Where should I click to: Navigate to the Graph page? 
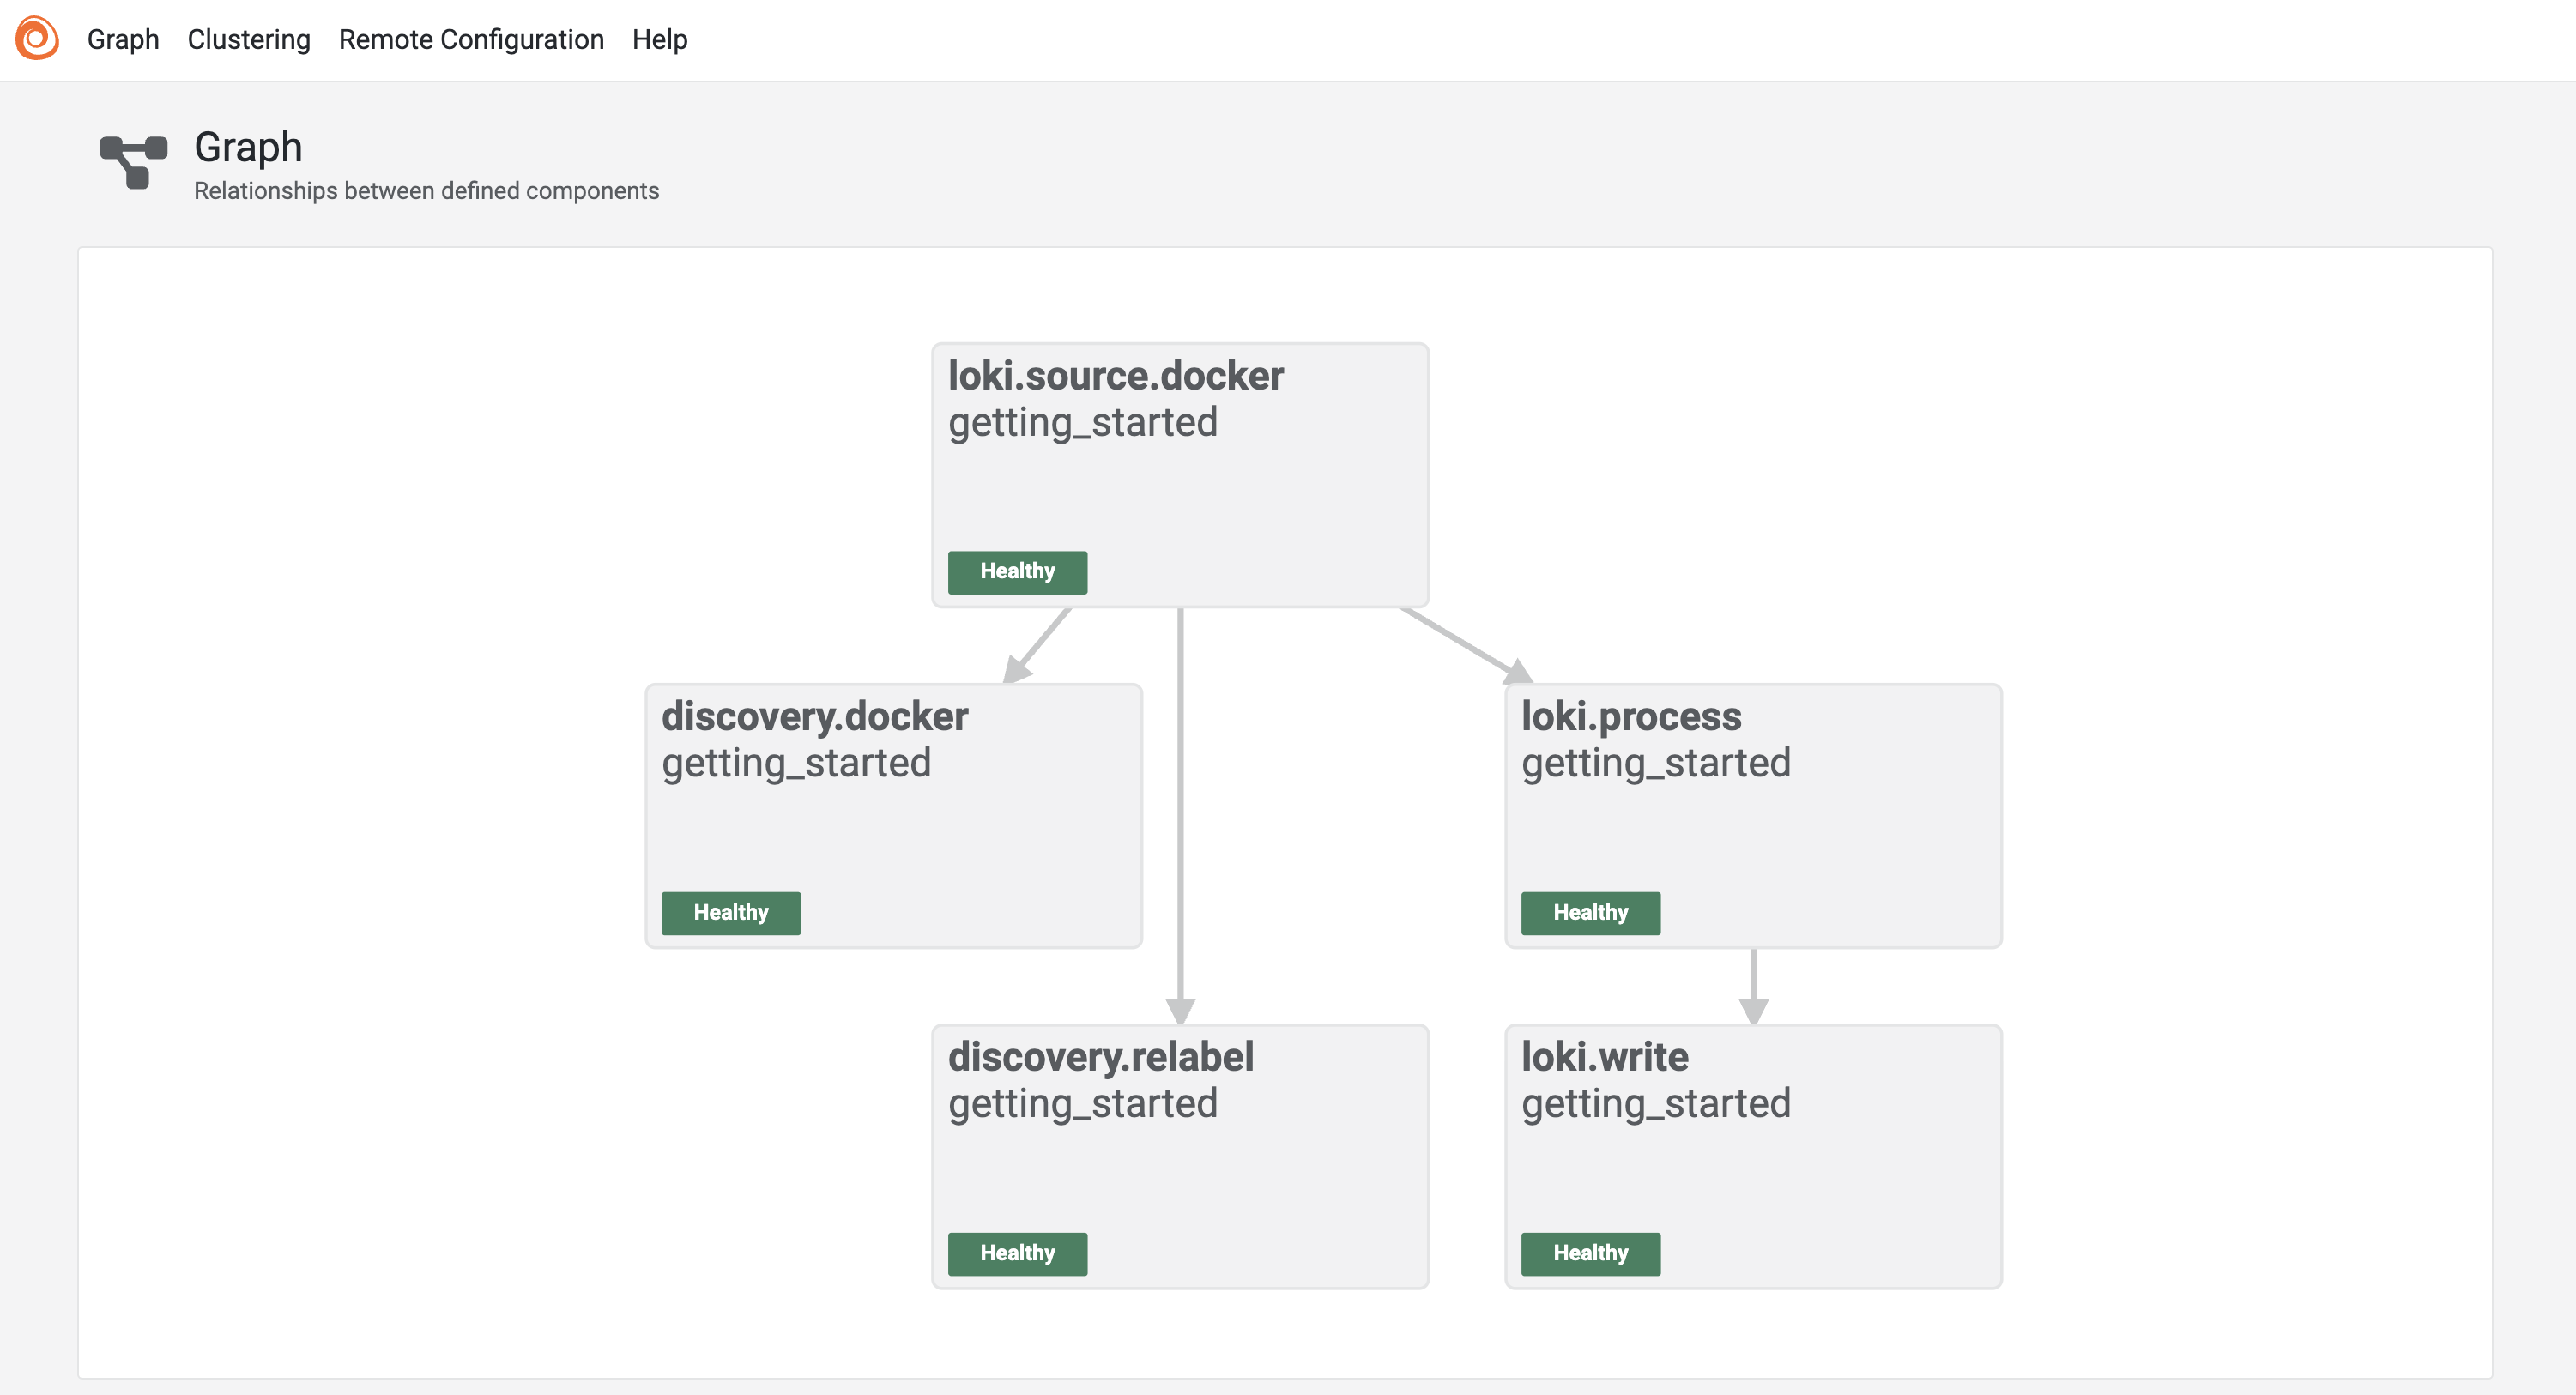123,39
